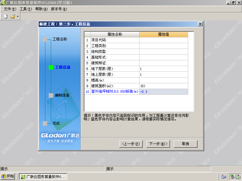Click the gray square beside 编制信息
Image resolution: width=242 pixels, height=181 pixels.
51,95
